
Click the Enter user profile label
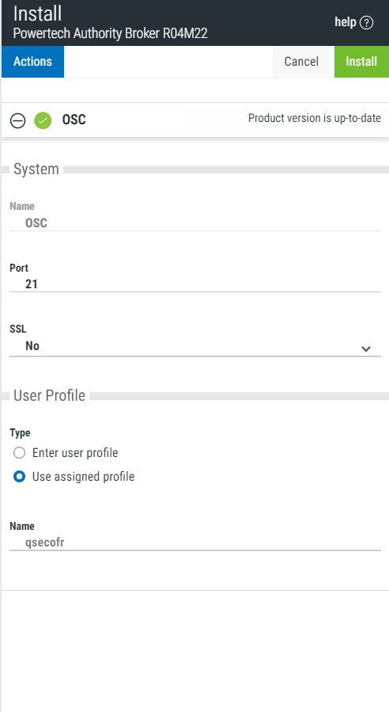tap(75, 453)
